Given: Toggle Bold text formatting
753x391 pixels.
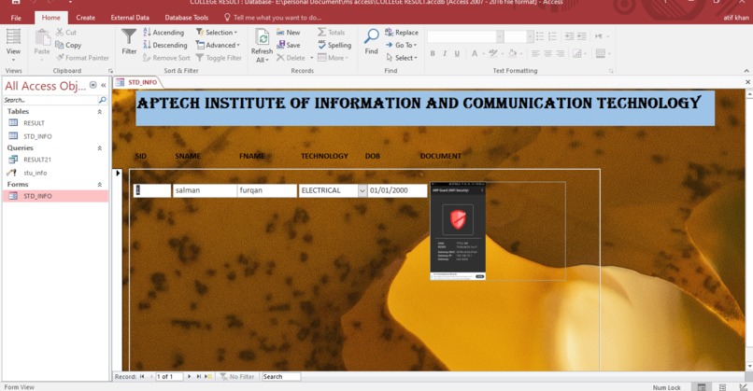Looking at the screenshot, I should (x=433, y=53).
